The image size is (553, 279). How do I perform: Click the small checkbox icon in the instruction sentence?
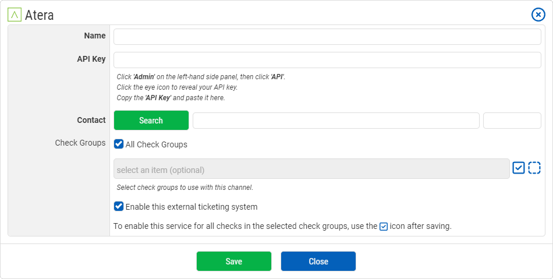[x=384, y=227]
